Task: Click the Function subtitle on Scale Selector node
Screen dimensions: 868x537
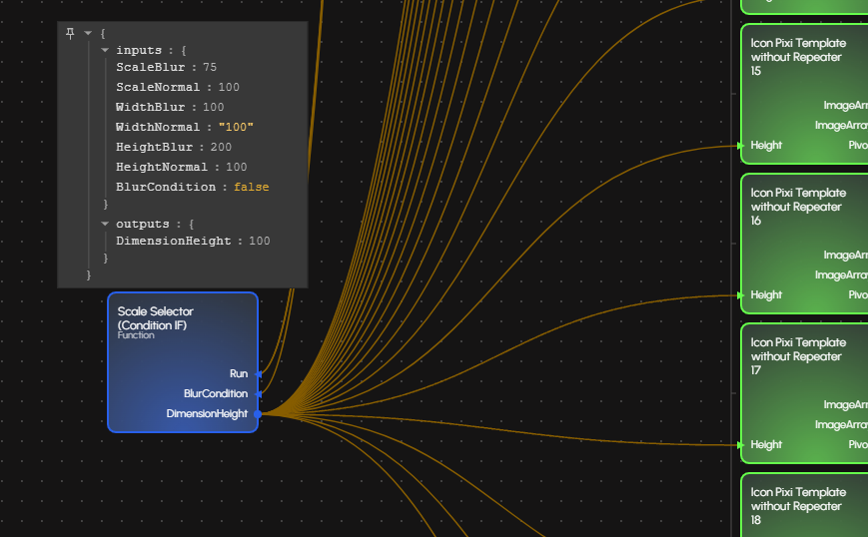Action: 136,335
